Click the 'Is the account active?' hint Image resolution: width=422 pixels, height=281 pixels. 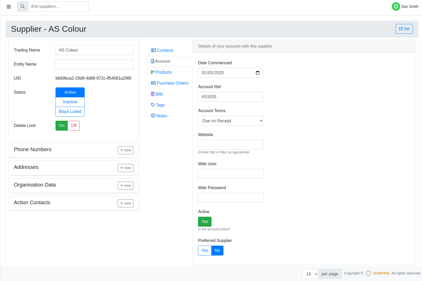tap(214, 229)
